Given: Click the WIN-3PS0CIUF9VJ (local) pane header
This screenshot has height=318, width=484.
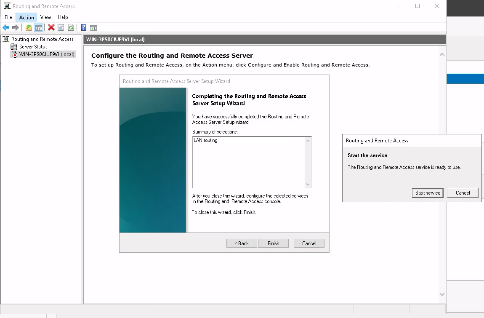Looking at the screenshot, I should tap(265, 40).
